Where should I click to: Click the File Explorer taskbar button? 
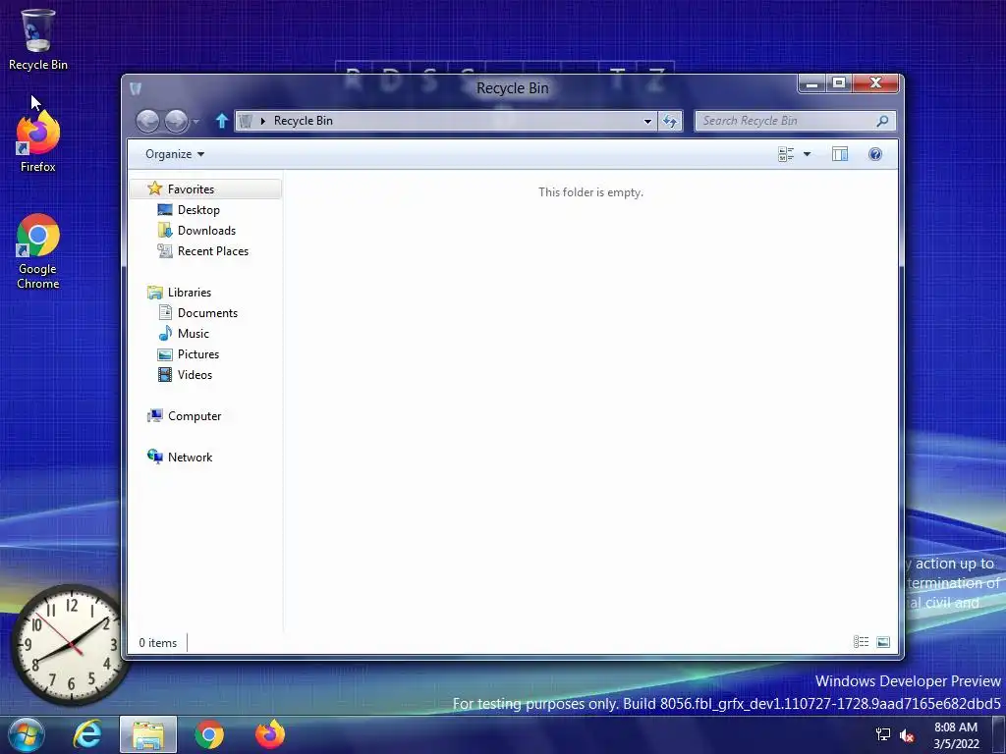click(148, 734)
